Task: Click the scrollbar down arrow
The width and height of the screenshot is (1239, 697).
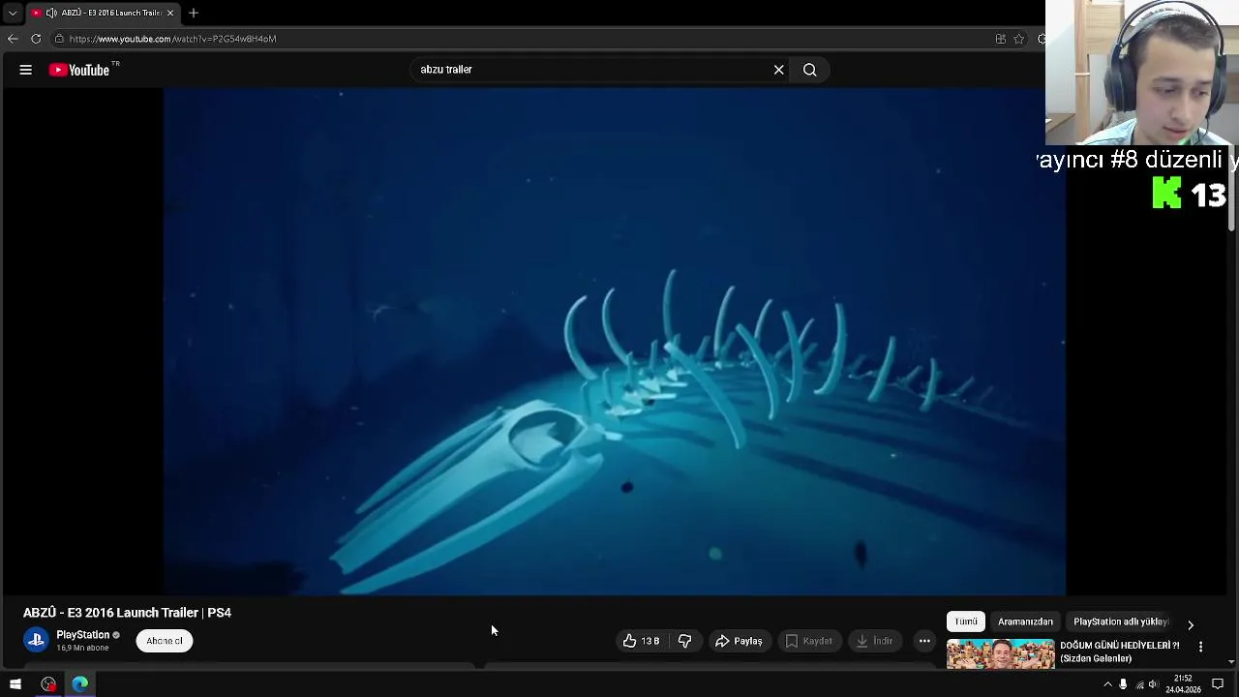Action: click(1231, 662)
